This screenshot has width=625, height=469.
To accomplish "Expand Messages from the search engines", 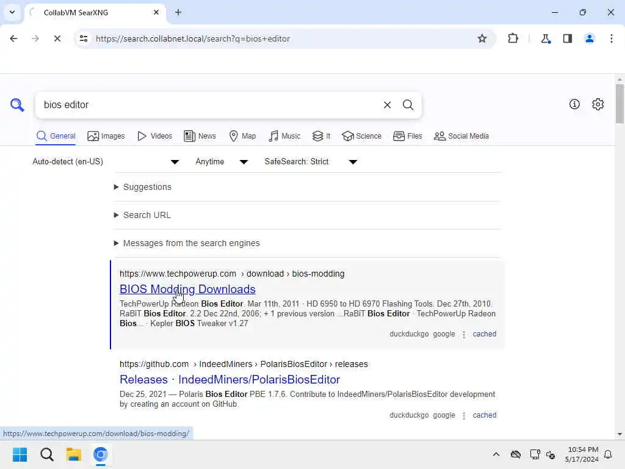I will point(187,243).
